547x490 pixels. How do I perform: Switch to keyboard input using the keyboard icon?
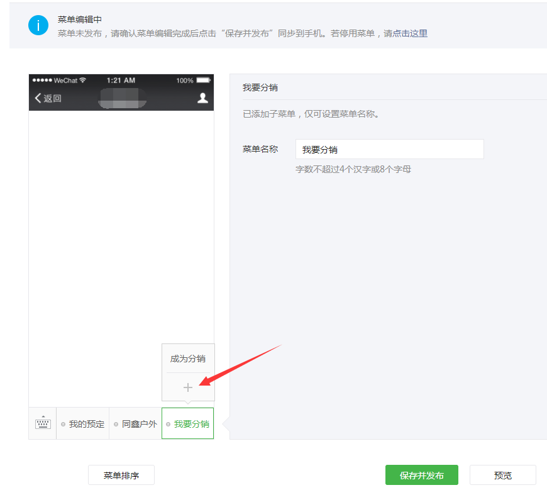[43, 423]
